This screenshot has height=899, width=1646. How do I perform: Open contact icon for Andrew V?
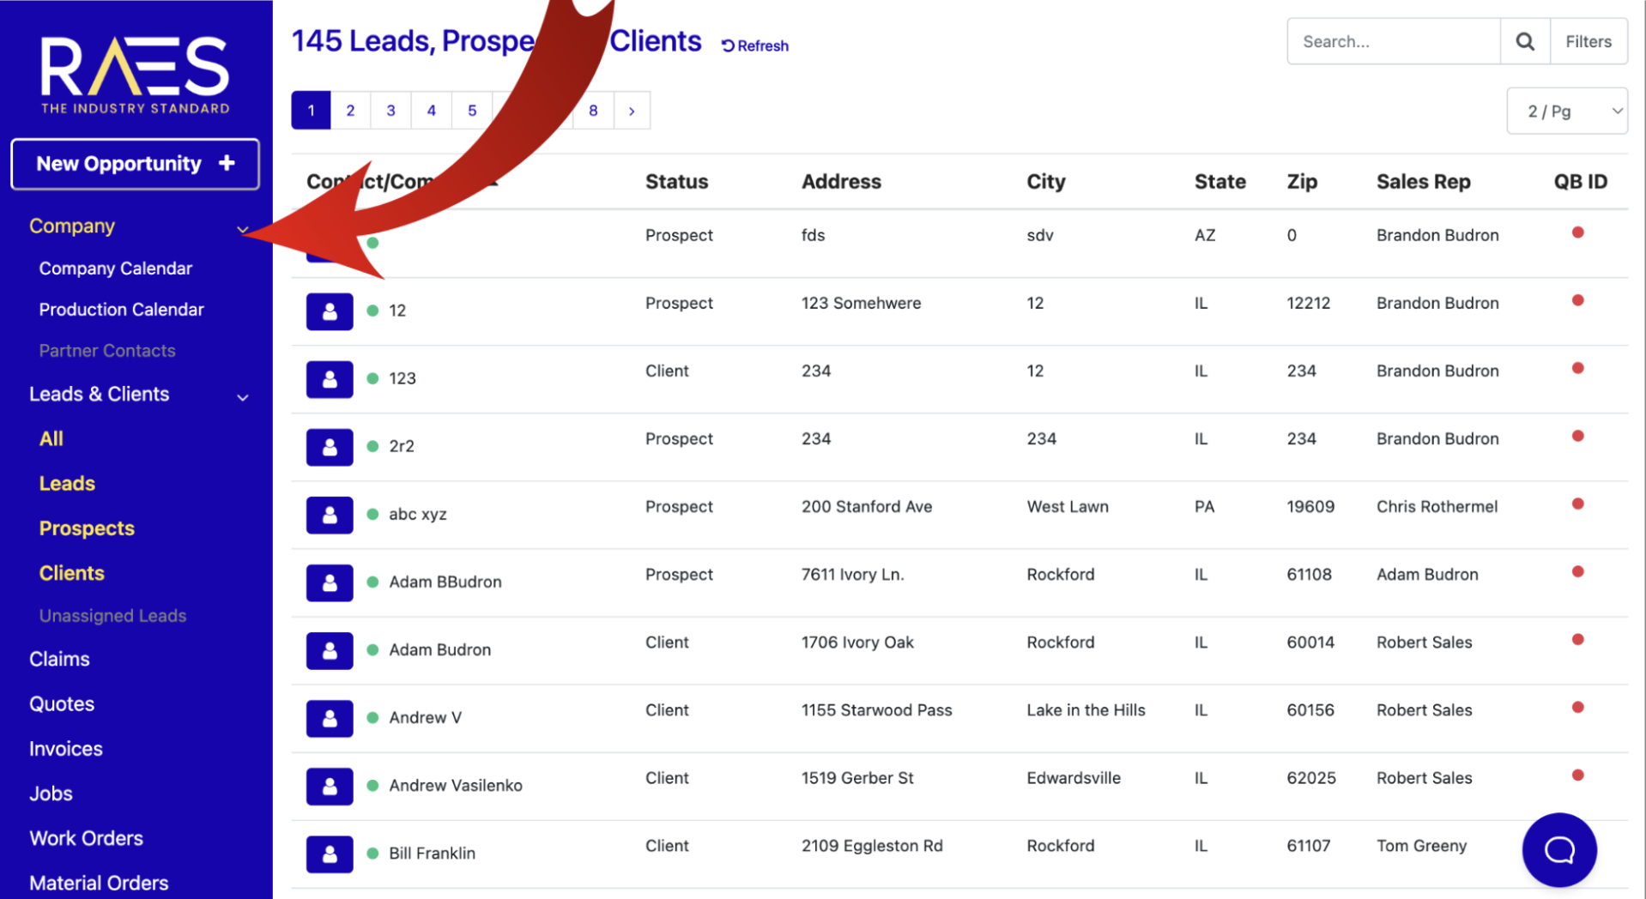point(330,718)
